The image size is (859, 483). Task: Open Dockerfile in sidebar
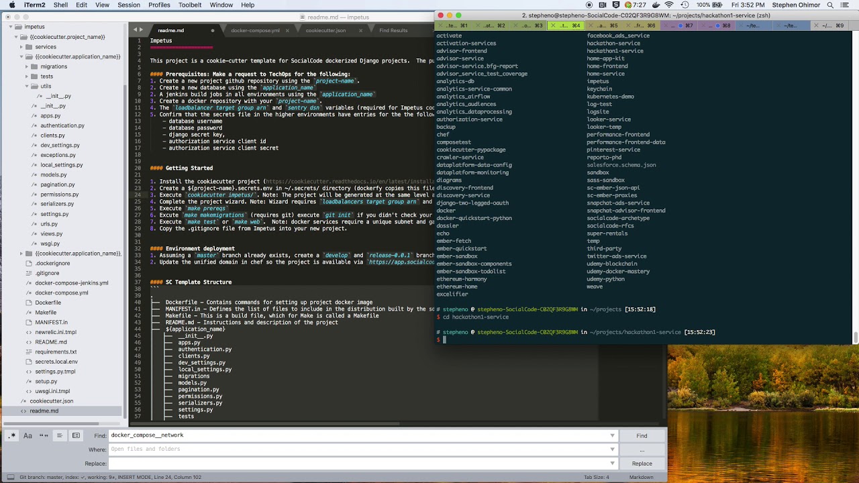pos(48,303)
